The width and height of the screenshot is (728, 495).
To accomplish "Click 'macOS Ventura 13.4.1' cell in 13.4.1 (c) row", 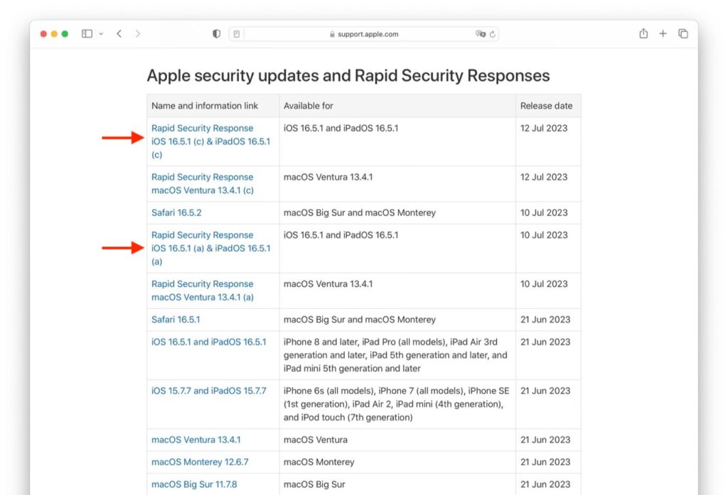I will [x=328, y=177].
